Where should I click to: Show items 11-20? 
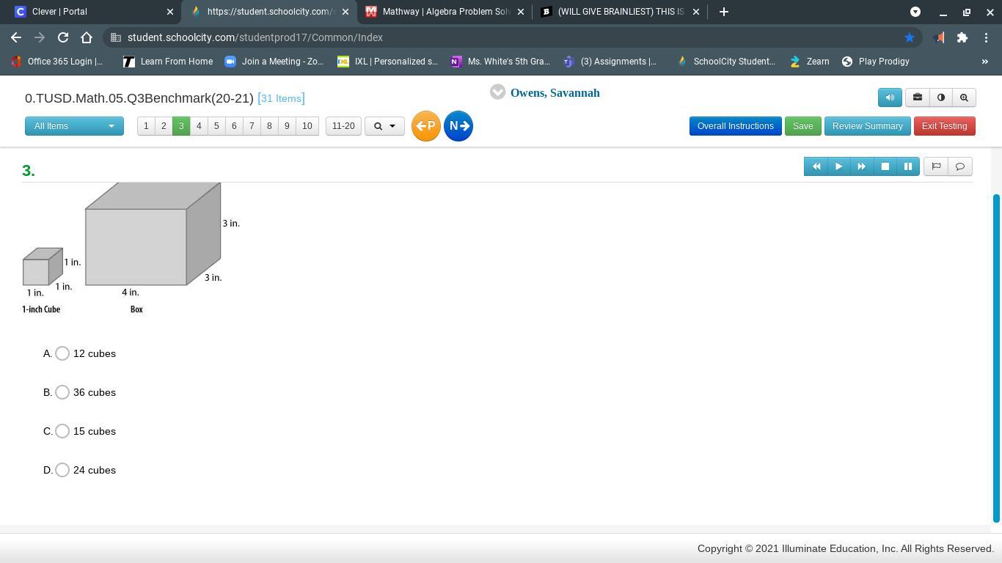coord(343,126)
